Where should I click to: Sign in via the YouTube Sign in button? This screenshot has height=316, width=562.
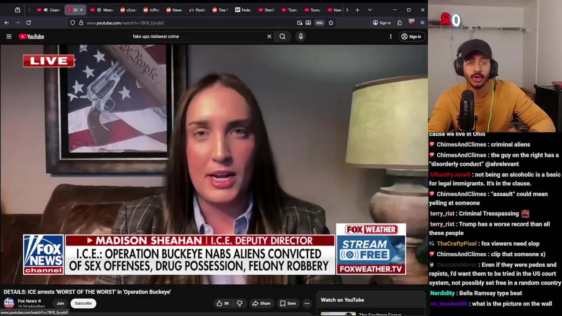click(x=411, y=36)
